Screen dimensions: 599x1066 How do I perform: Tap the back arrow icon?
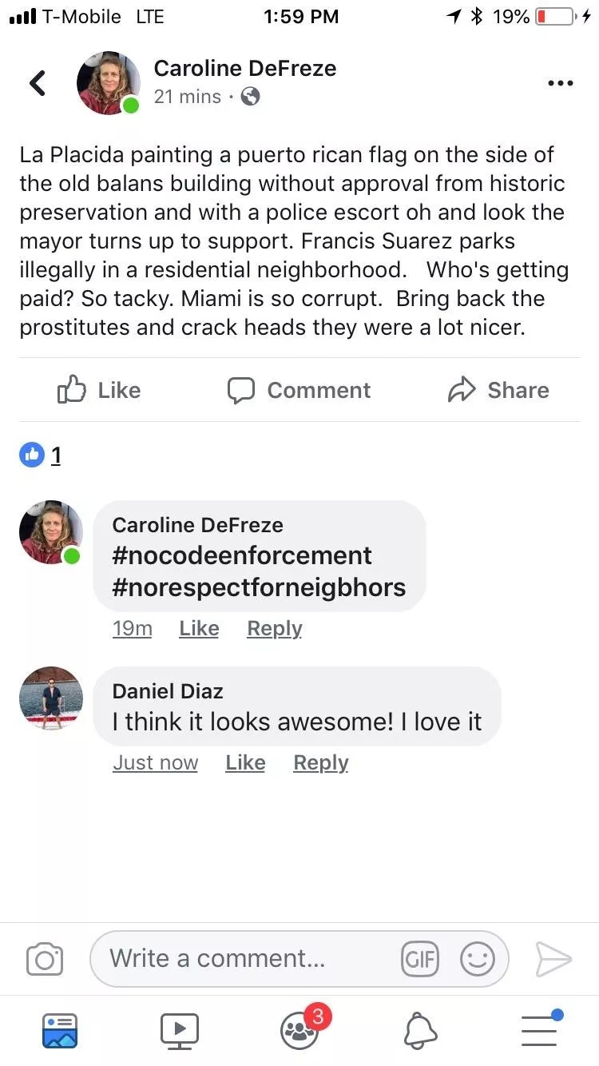tap(38, 82)
